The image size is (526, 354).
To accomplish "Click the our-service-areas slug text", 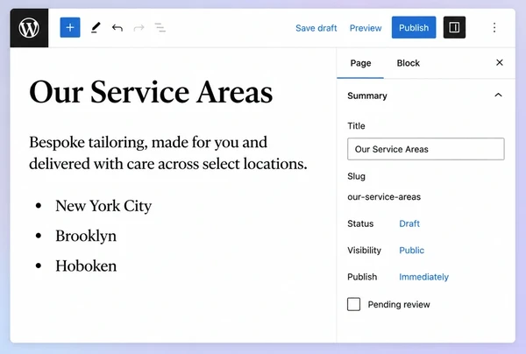I will 384,197.
